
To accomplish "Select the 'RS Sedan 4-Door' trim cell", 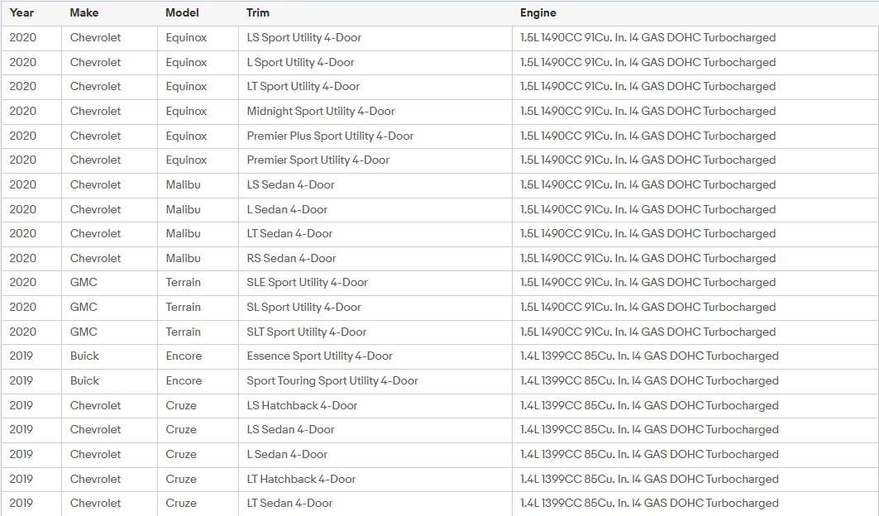I will (x=375, y=258).
